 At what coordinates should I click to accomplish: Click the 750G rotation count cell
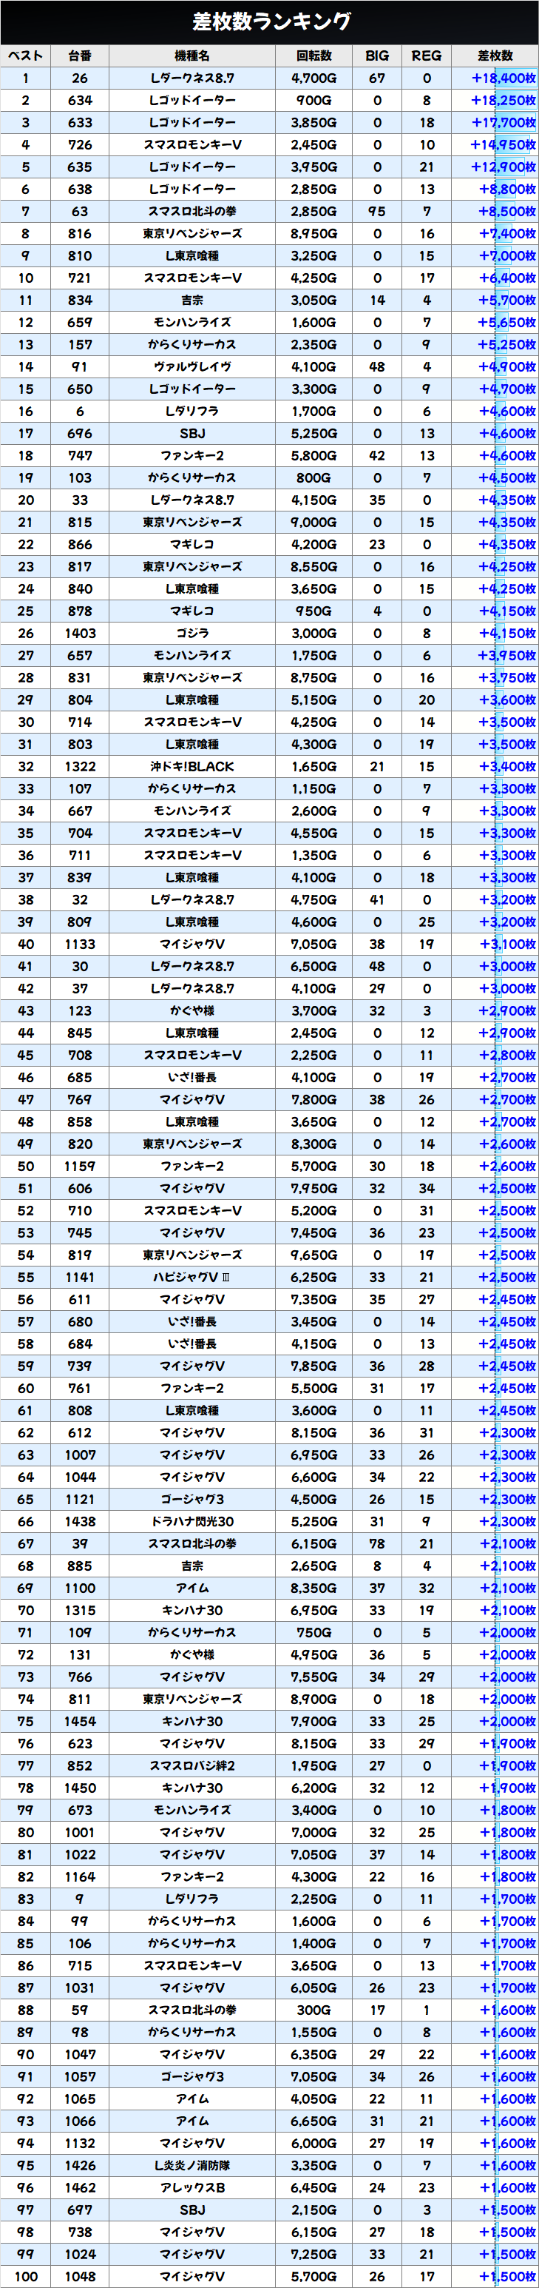(x=313, y=1632)
